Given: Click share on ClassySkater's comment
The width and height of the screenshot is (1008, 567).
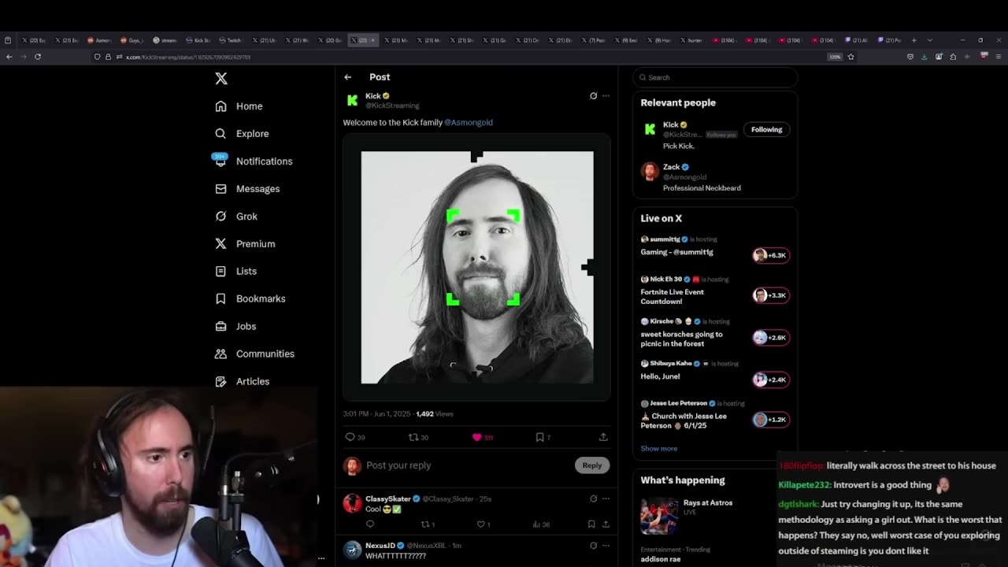Looking at the screenshot, I should point(606,524).
